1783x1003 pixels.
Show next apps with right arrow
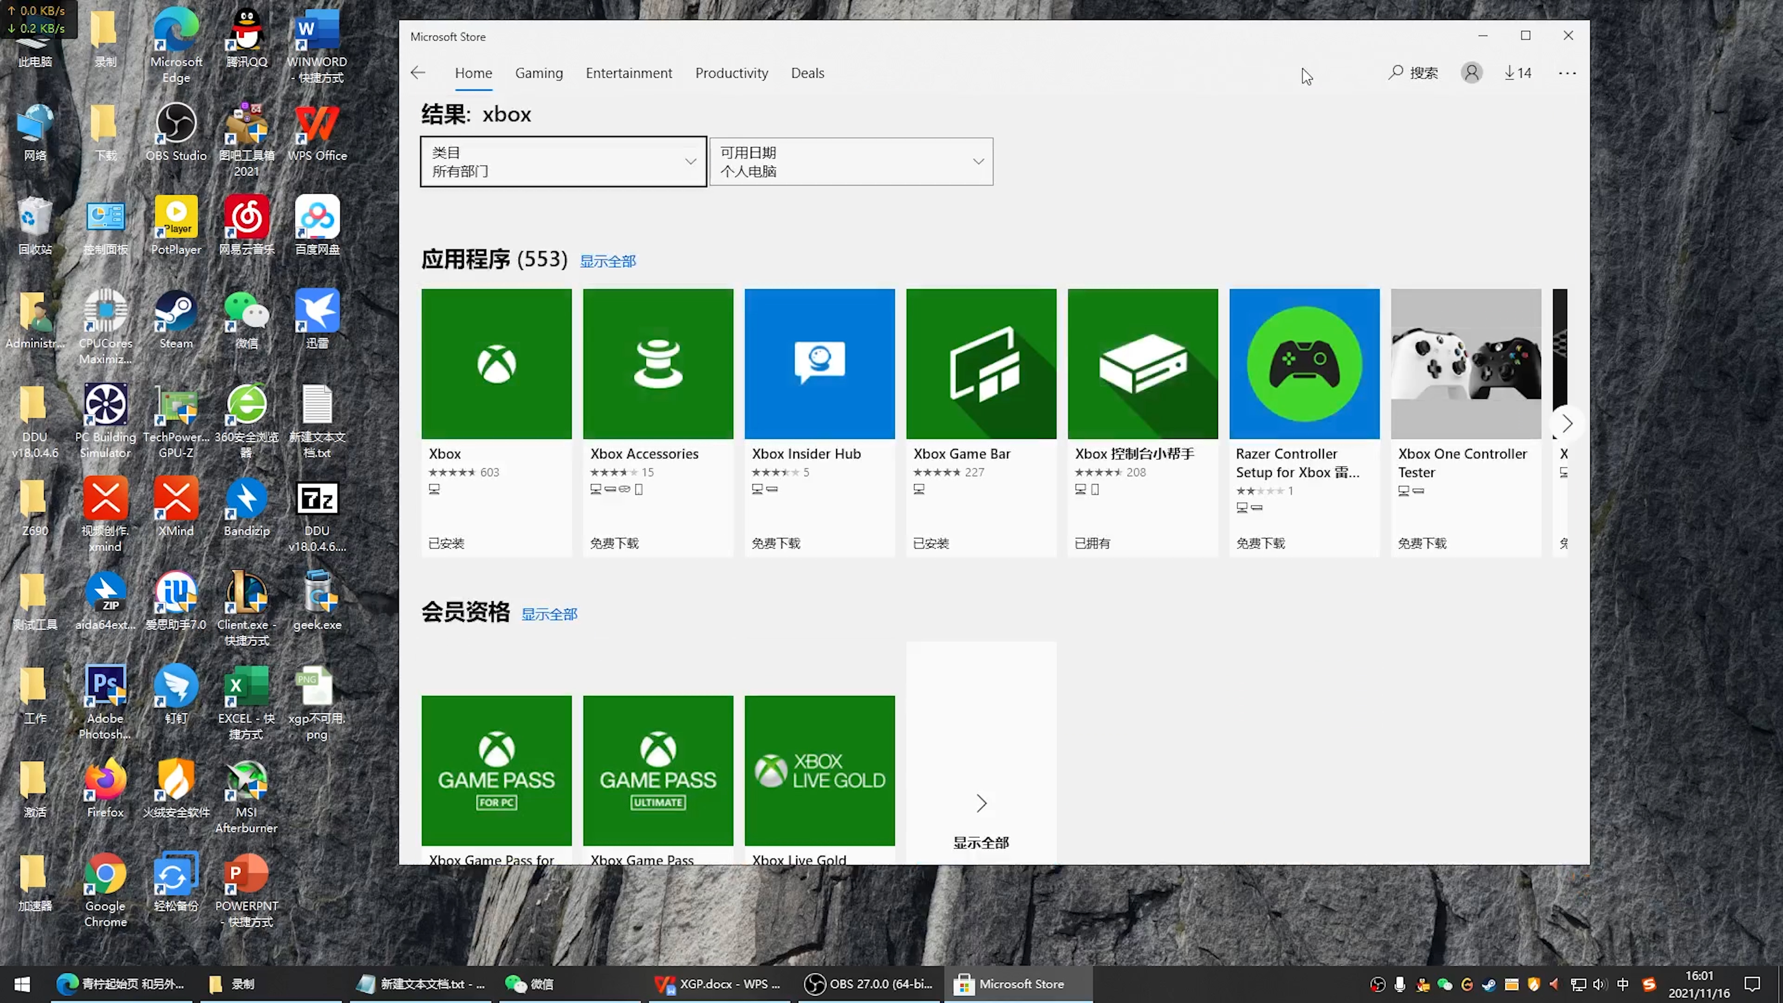click(x=1567, y=423)
